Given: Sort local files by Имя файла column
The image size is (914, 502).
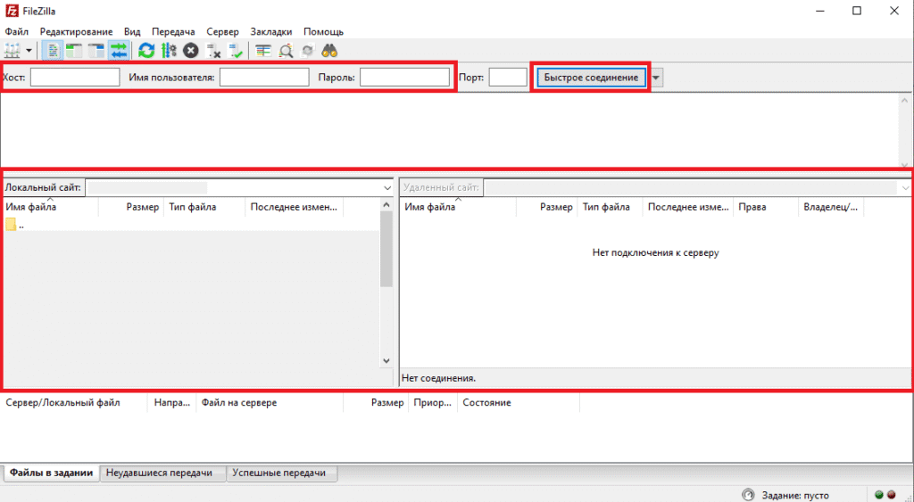Looking at the screenshot, I should 50,207.
